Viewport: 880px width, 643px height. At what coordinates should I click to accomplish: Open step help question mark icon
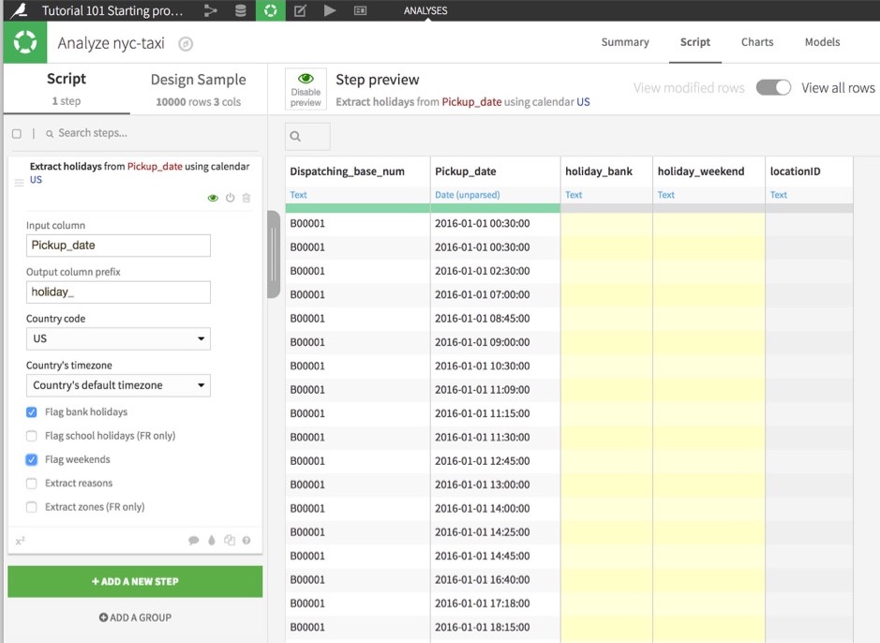coord(246,541)
